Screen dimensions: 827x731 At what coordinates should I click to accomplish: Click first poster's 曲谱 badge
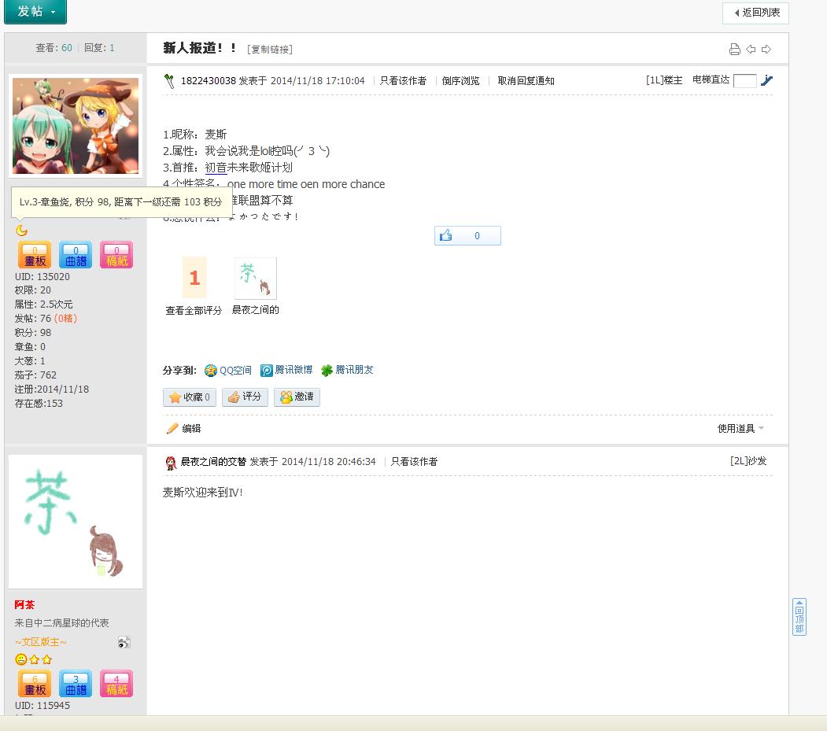76,255
